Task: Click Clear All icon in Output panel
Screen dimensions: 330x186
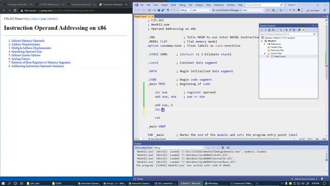Action: coord(222,148)
